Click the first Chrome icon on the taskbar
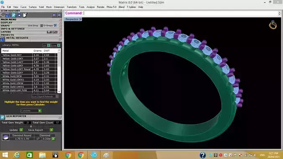 pyautogui.click(x=68, y=155)
